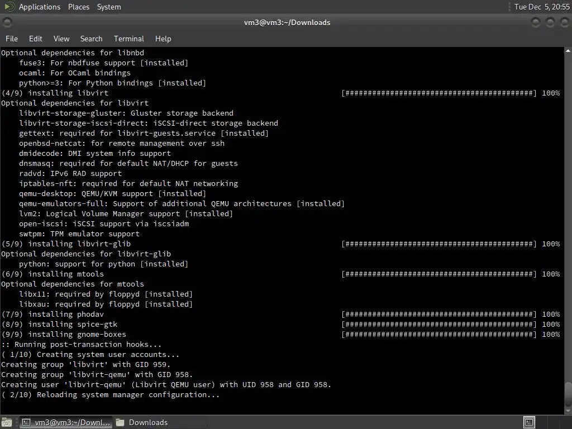572x429 pixels.
Task: Click '( 1/10) Creating system user accounts...' line
Action: [90, 355]
